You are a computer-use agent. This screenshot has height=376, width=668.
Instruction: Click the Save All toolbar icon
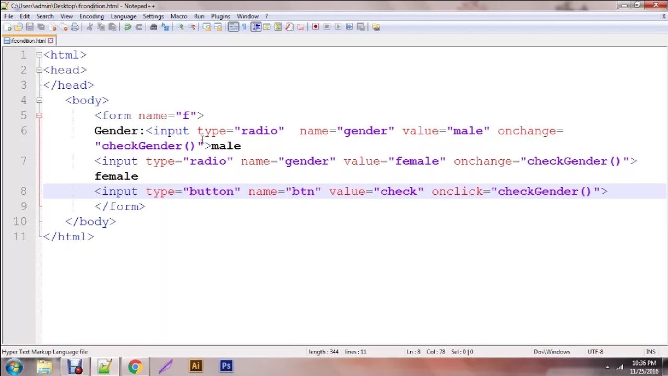point(41,27)
